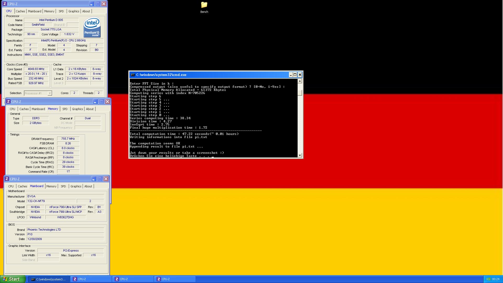The height and width of the screenshot is (283, 503).
Task: Click CPU-Z icon in top window title bar
Action: point(5,4)
